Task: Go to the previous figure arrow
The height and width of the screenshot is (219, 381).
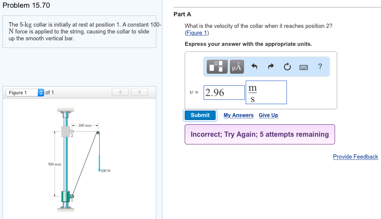Action: click(121, 92)
